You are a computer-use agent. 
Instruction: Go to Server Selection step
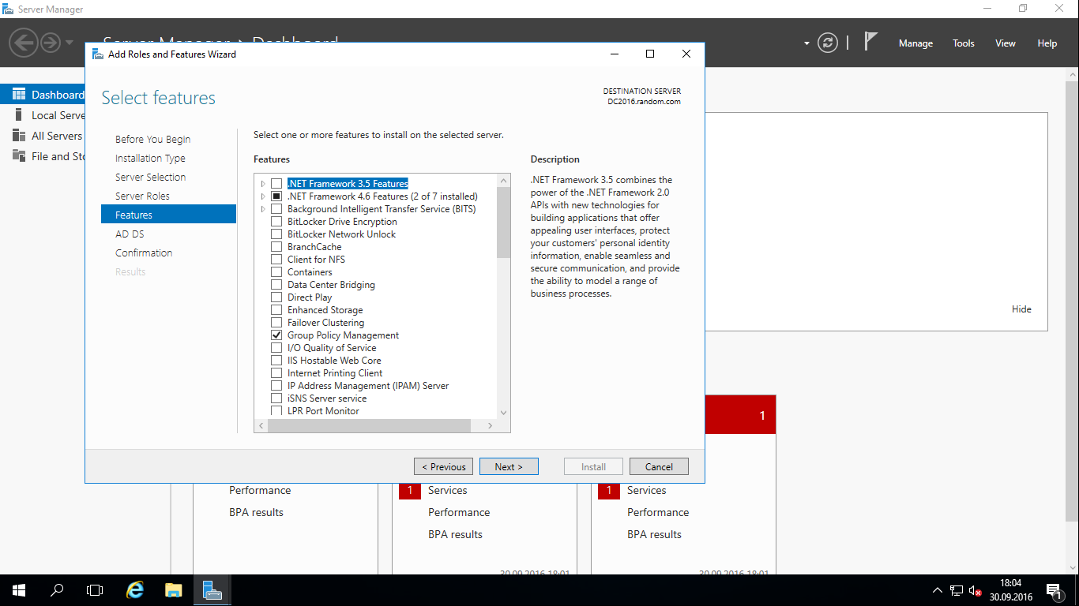pos(150,178)
